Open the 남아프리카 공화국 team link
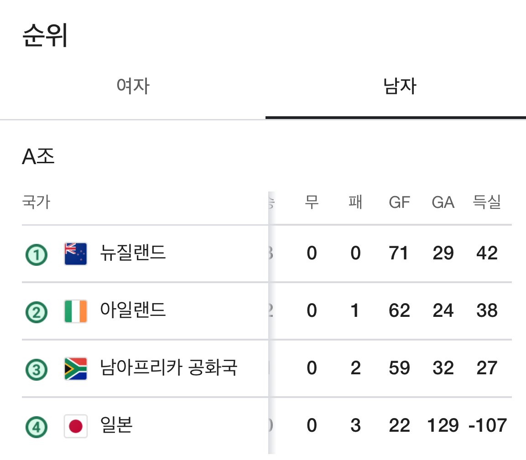526x460 pixels. pos(168,368)
